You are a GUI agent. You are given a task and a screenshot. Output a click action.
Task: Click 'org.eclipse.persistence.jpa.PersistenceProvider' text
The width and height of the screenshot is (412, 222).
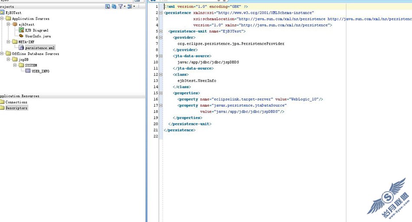[x=231, y=44]
